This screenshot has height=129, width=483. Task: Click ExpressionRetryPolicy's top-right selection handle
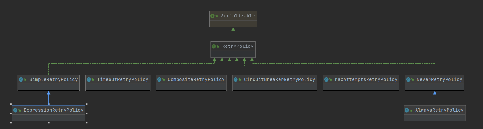point(86,104)
